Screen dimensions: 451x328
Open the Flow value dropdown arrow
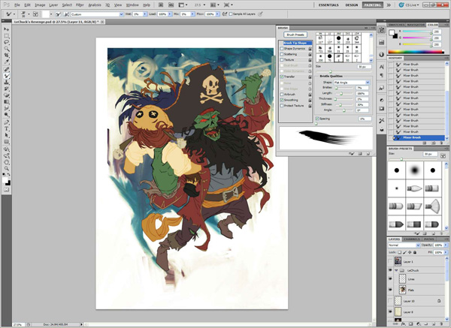(218, 14)
